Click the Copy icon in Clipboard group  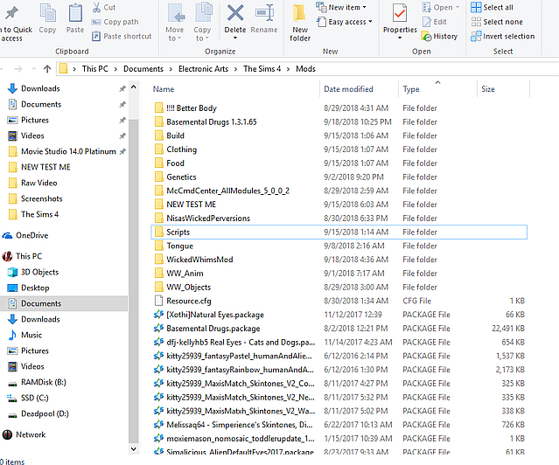pos(47,13)
